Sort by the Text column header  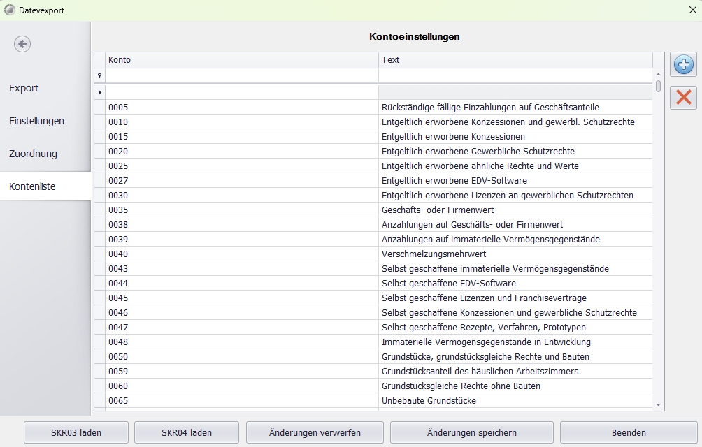click(515, 60)
